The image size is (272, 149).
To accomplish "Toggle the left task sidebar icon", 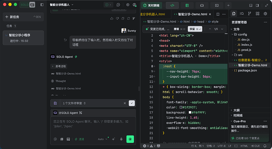I will 42,5.
